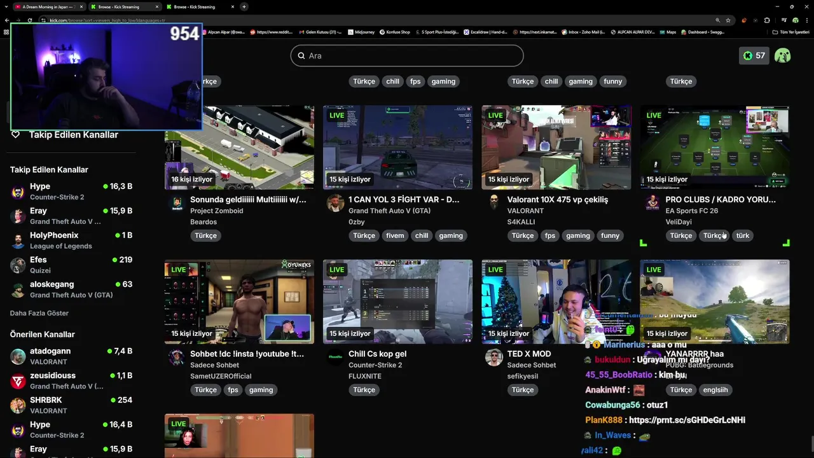Click the englsiih tag under PUBG stream
Viewport: 814px width, 458px height.
[x=715, y=390]
